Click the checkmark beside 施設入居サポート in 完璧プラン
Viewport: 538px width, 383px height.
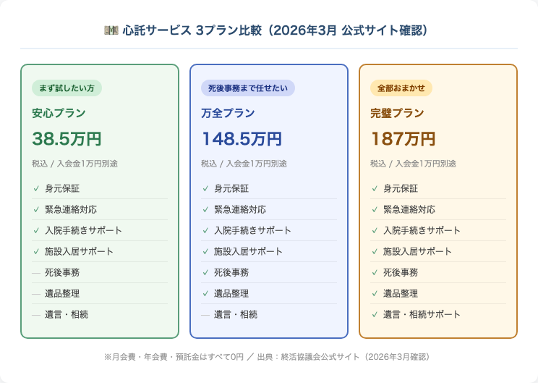(375, 251)
